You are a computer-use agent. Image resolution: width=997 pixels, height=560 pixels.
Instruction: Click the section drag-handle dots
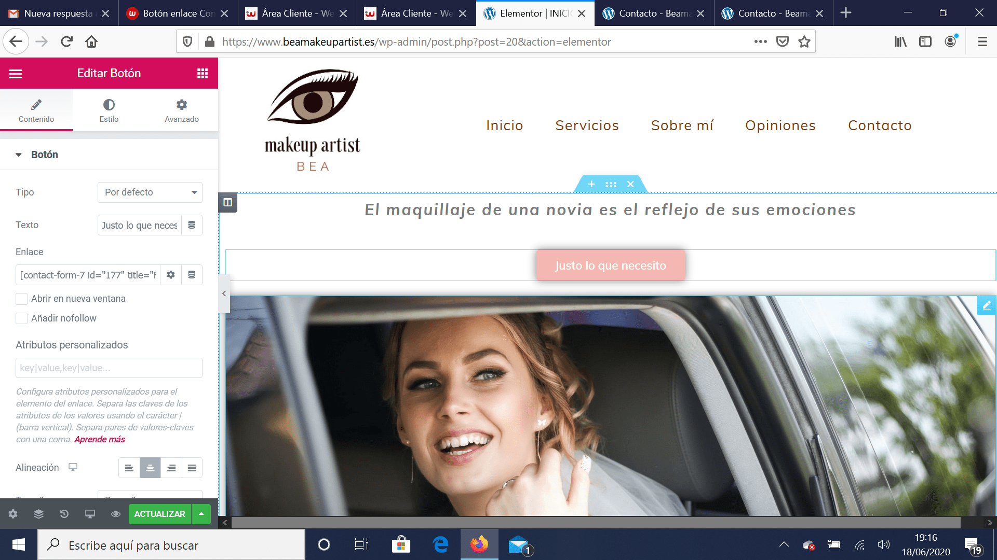611,184
